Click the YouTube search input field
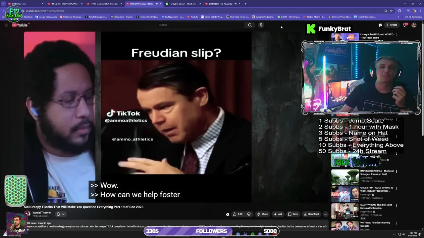The width and height of the screenshot is (424, 238). [x=200, y=25]
